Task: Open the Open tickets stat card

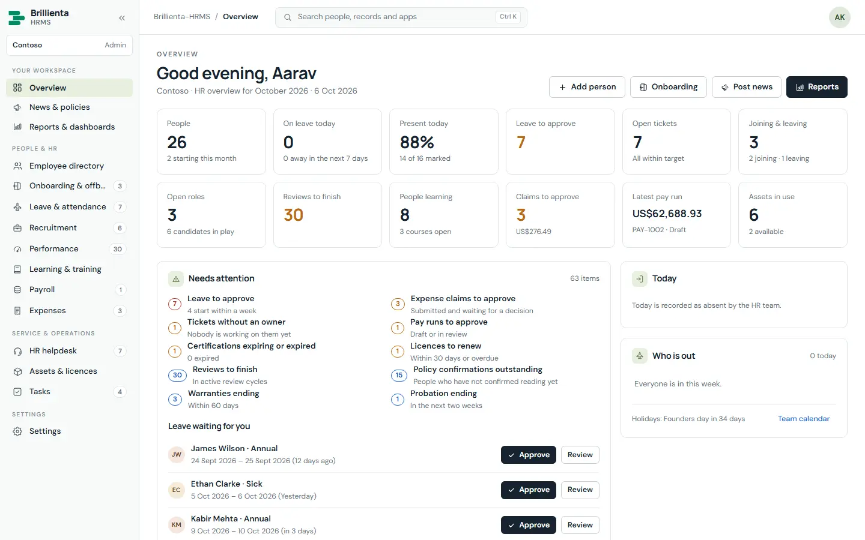Action: 675,142
